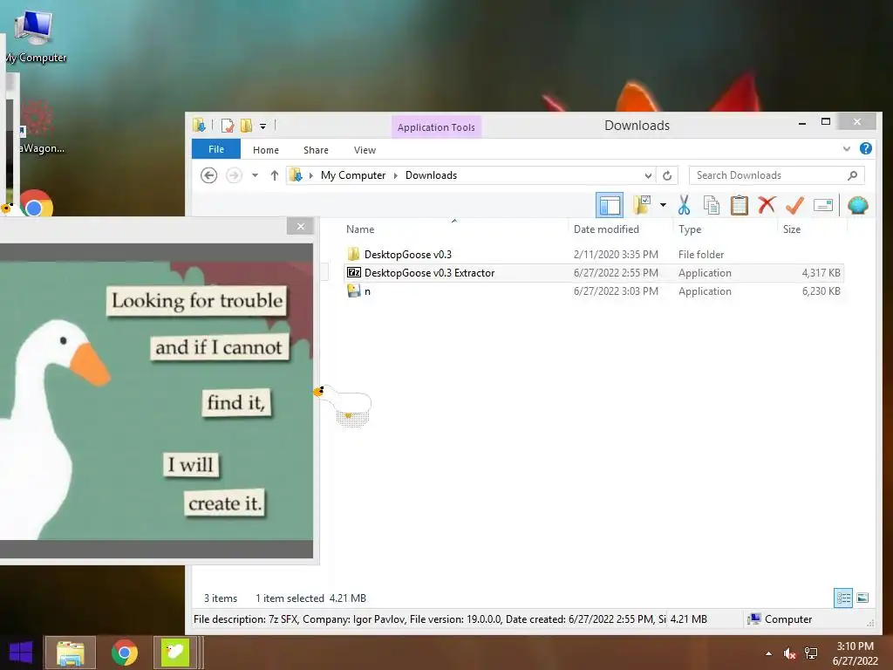Viewport: 893px width, 670px height.
Task: Close the goose meme image window
Action: click(301, 226)
